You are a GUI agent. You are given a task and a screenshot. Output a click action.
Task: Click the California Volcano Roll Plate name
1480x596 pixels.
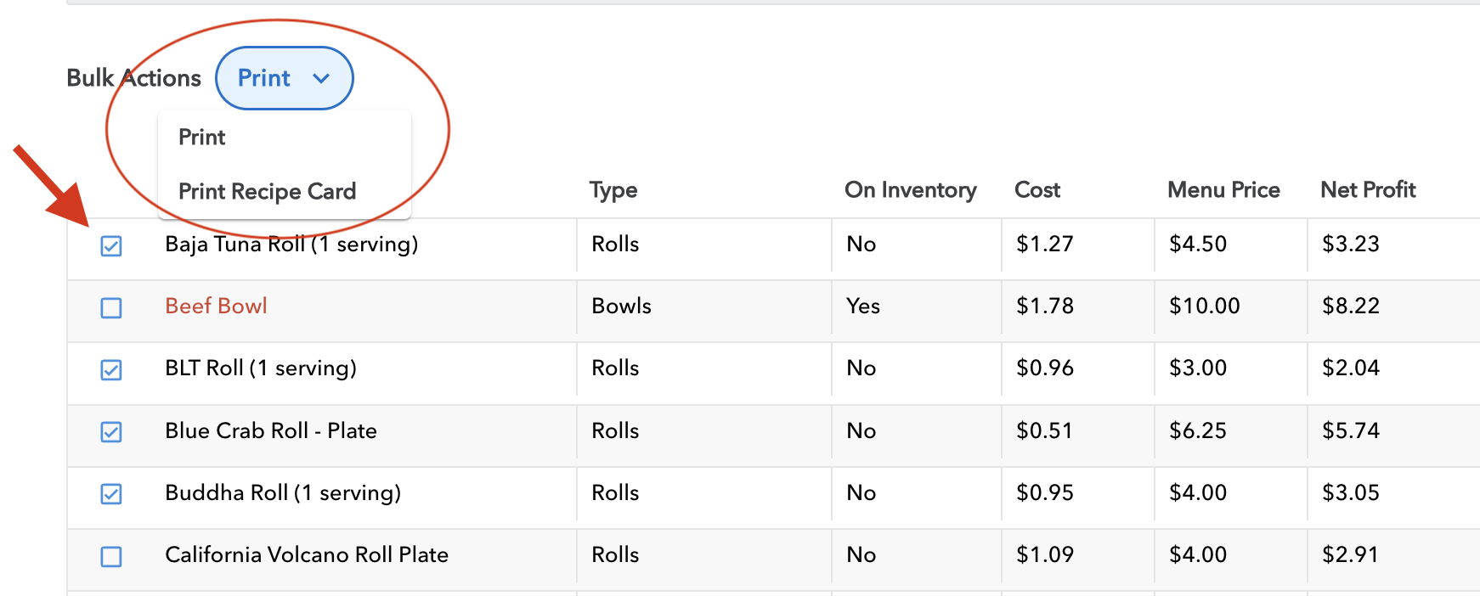307,555
